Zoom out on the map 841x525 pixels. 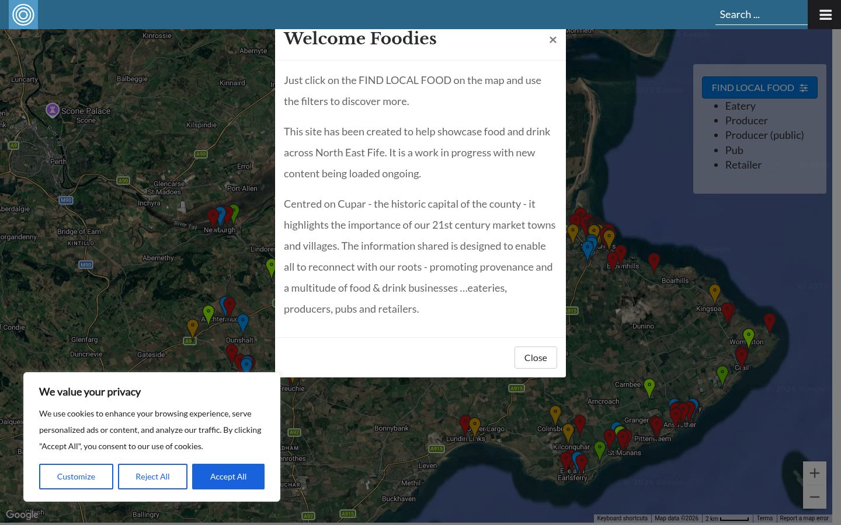tap(814, 497)
